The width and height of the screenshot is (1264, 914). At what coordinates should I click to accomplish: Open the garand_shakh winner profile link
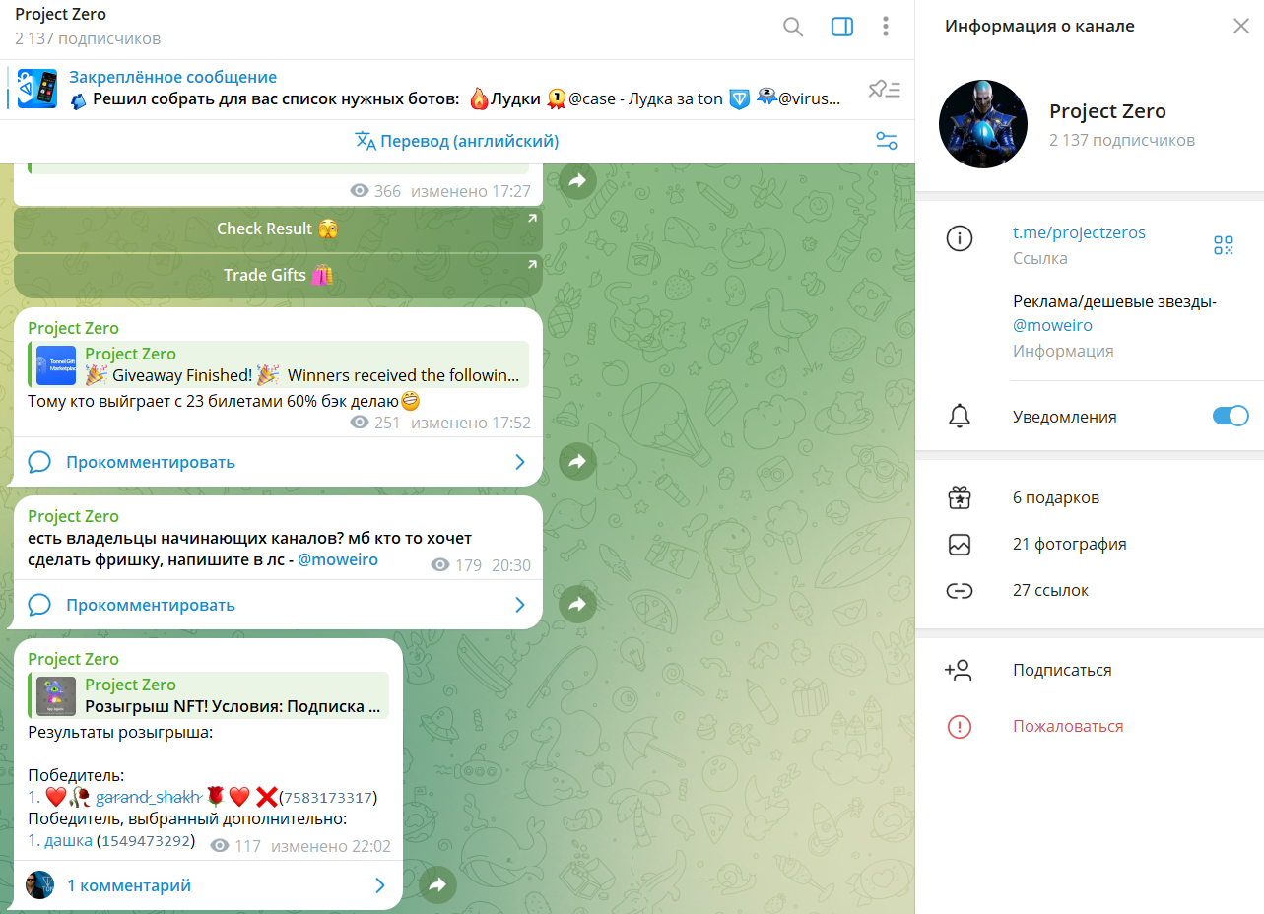(x=149, y=797)
